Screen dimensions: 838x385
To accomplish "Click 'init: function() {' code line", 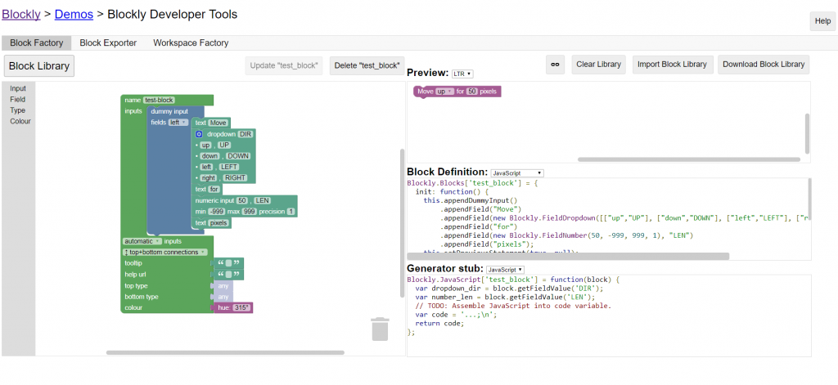I will point(452,191).
